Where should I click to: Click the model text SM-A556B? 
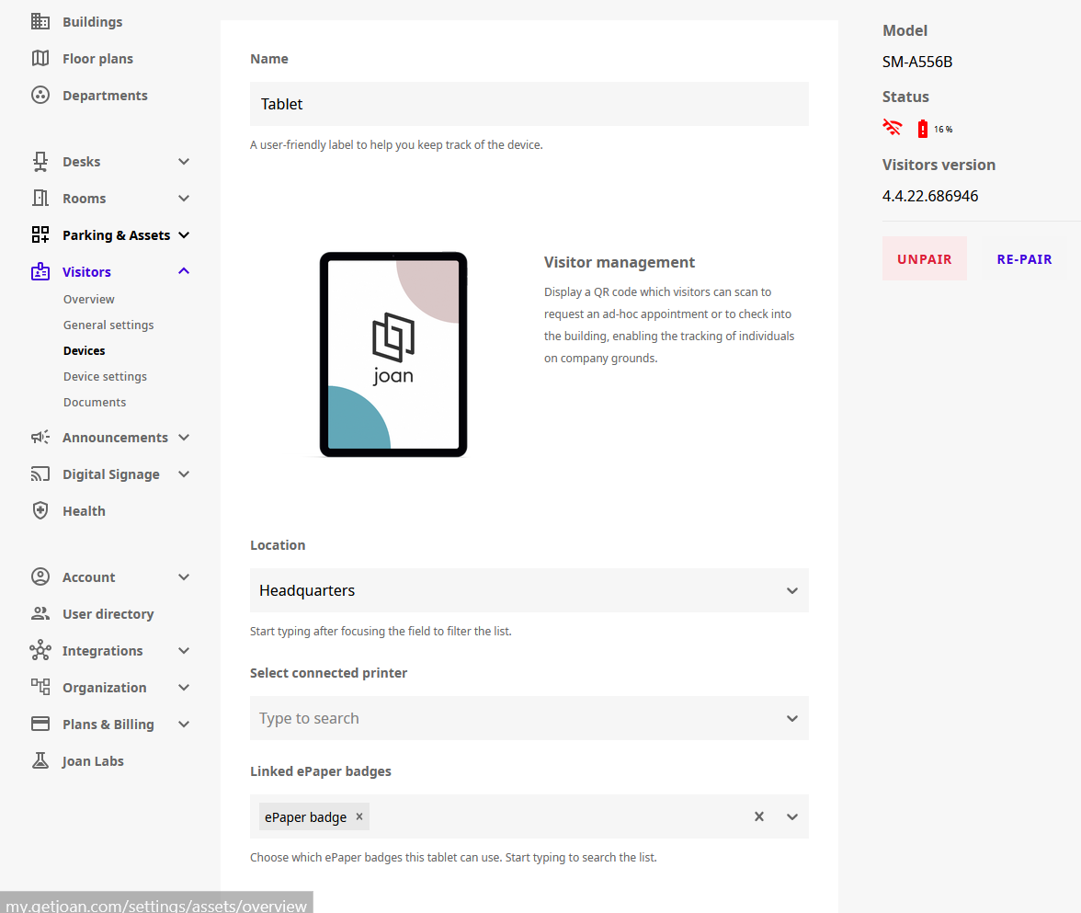[917, 62]
